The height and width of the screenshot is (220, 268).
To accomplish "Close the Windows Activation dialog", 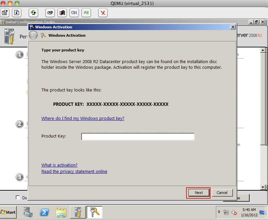I will [x=233, y=27].
